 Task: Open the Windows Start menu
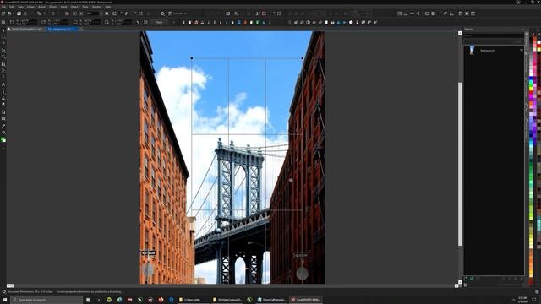coord(5,300)
